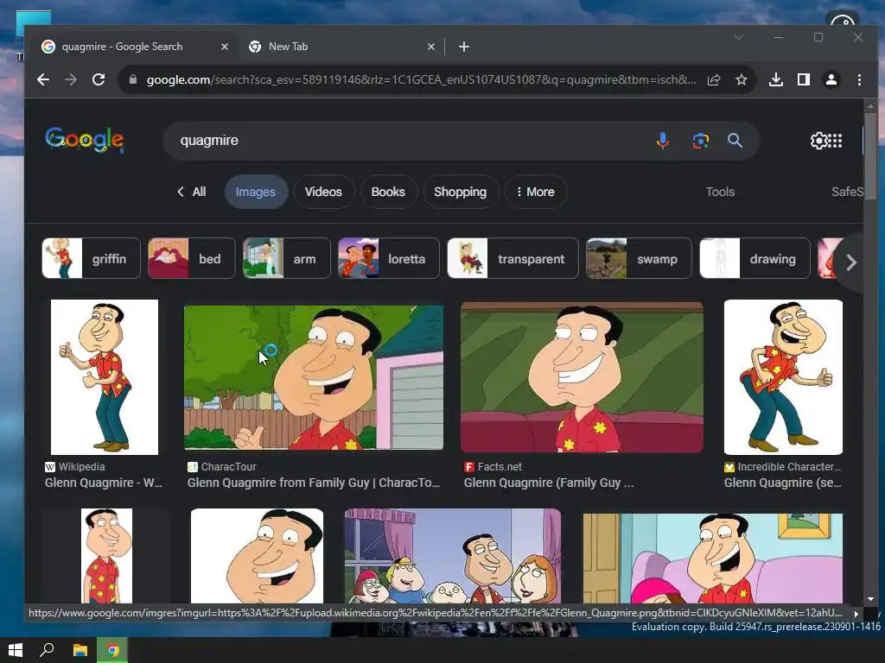Expand the More search filters menu
This screenshot has height=663, width=885.
pos(536,192)
